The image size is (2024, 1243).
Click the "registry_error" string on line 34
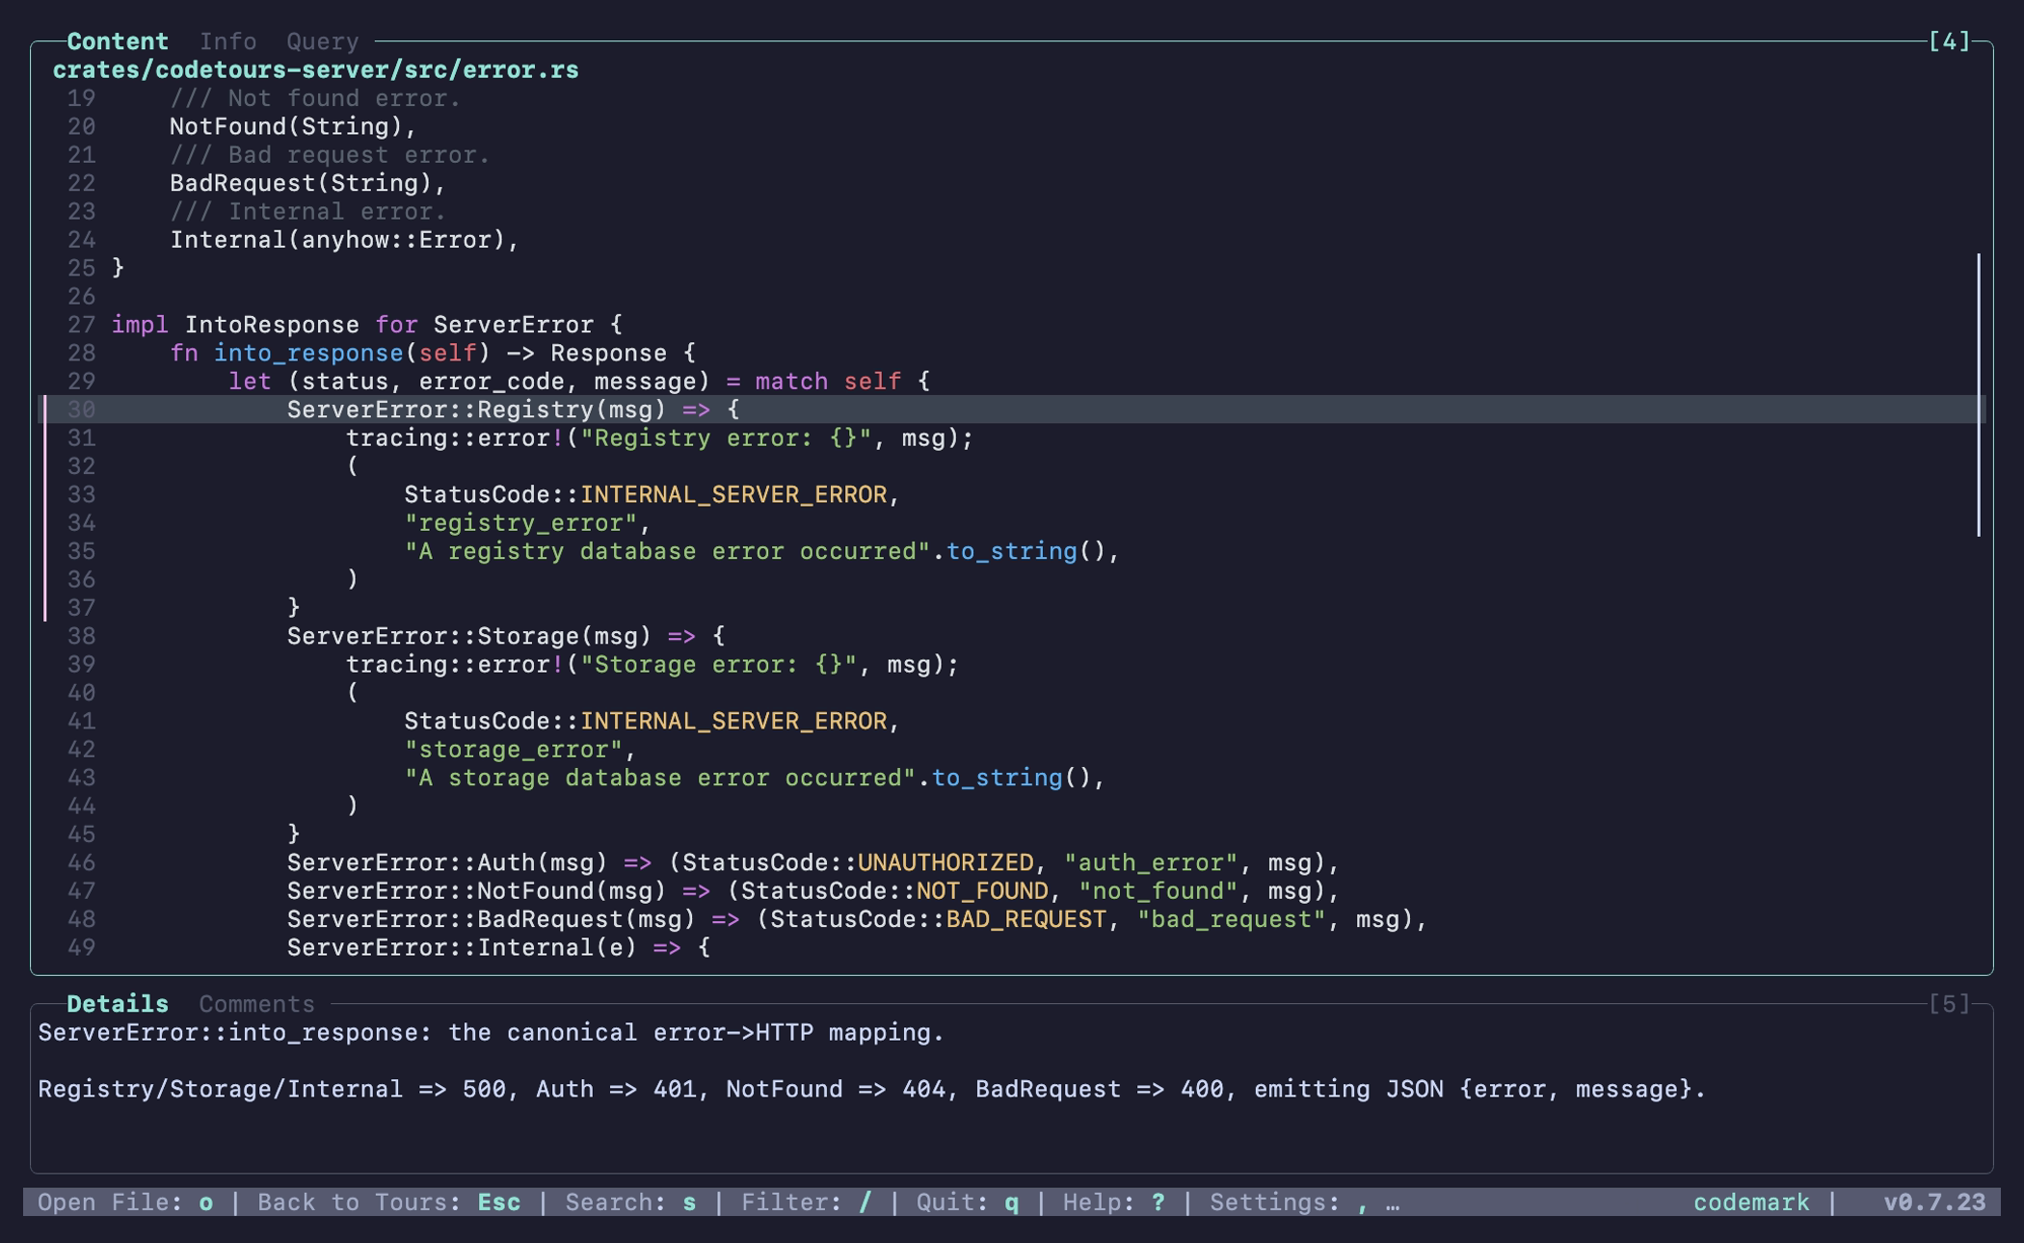point(520,523)
